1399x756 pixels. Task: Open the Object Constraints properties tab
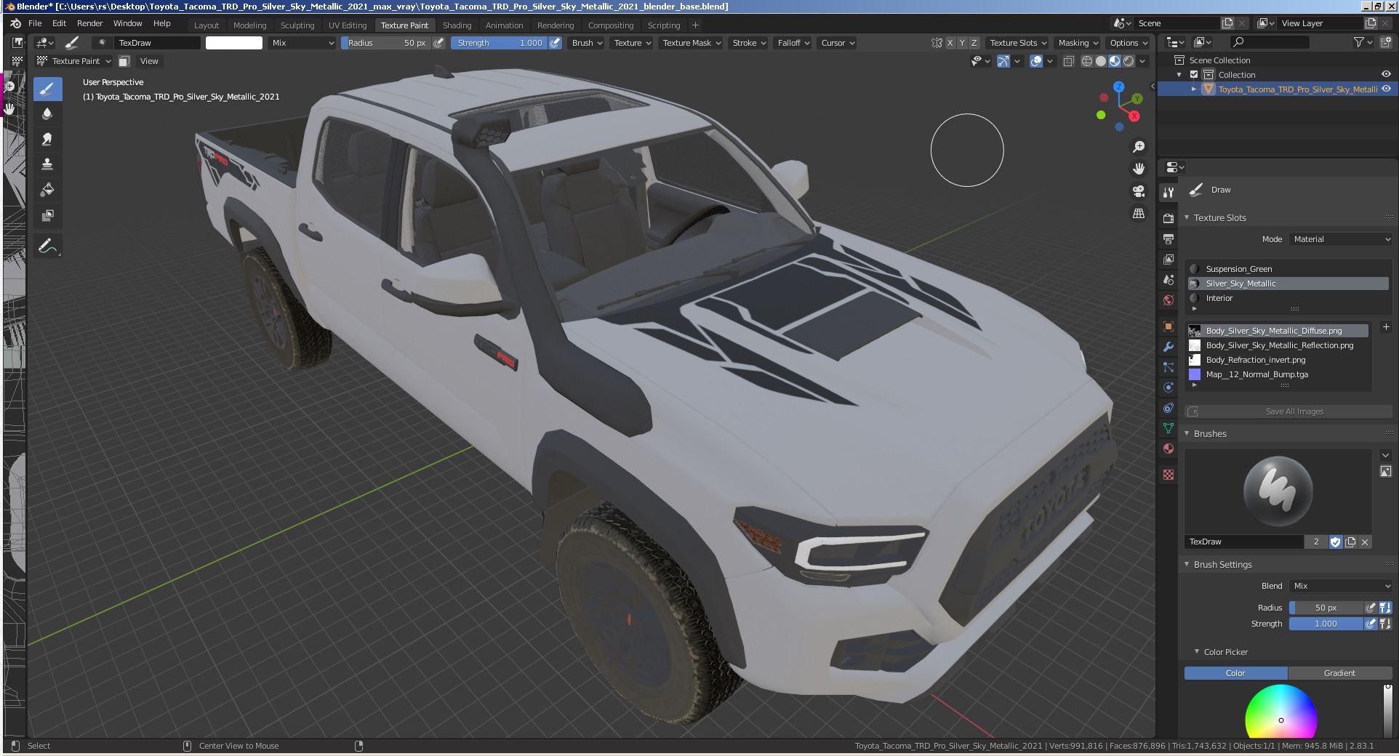click(x=1168, y=408)
